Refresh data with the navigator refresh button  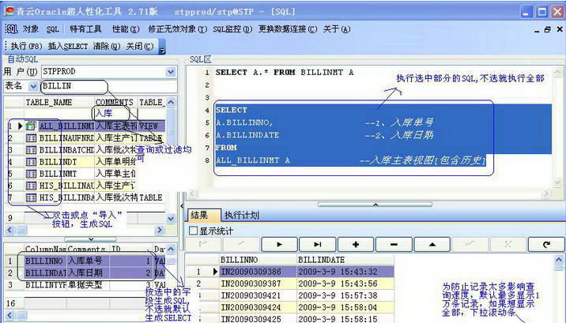546,244
